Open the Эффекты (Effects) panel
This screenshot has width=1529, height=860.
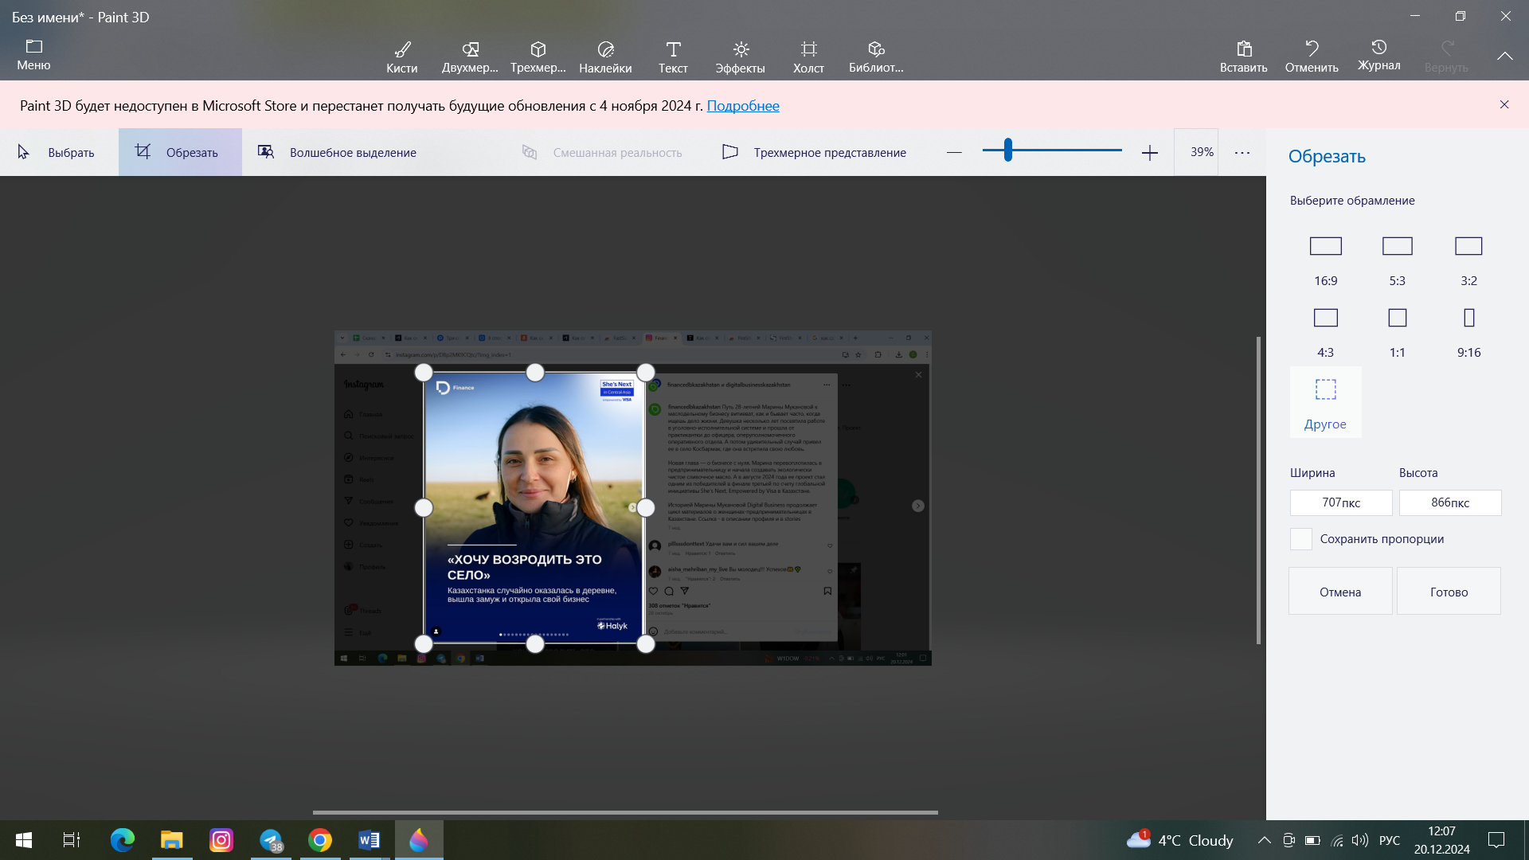(x=740, y=57)
